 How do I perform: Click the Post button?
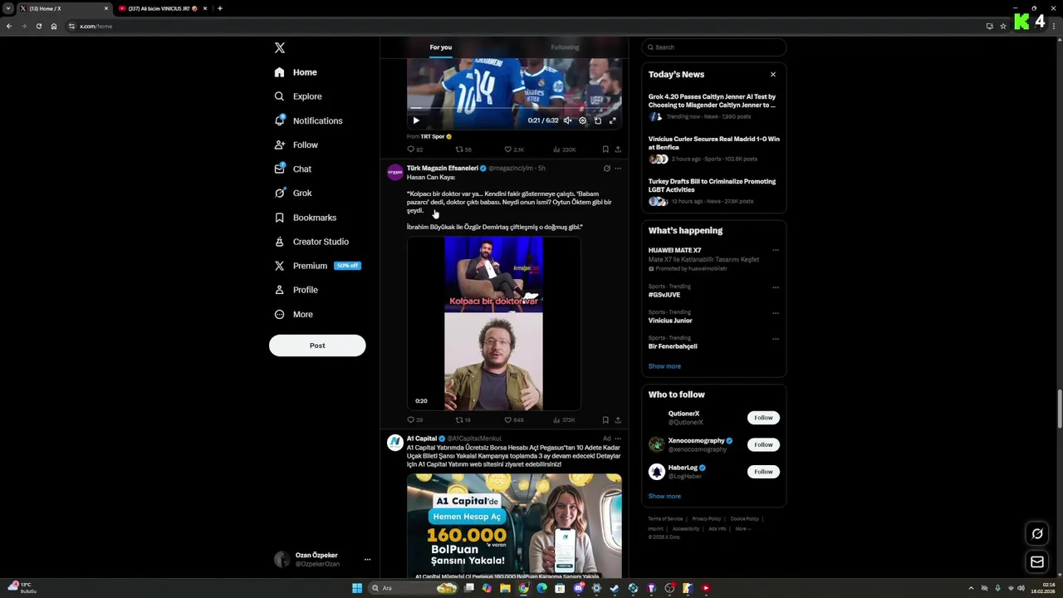pyautogui.click(x=317, y=346)
